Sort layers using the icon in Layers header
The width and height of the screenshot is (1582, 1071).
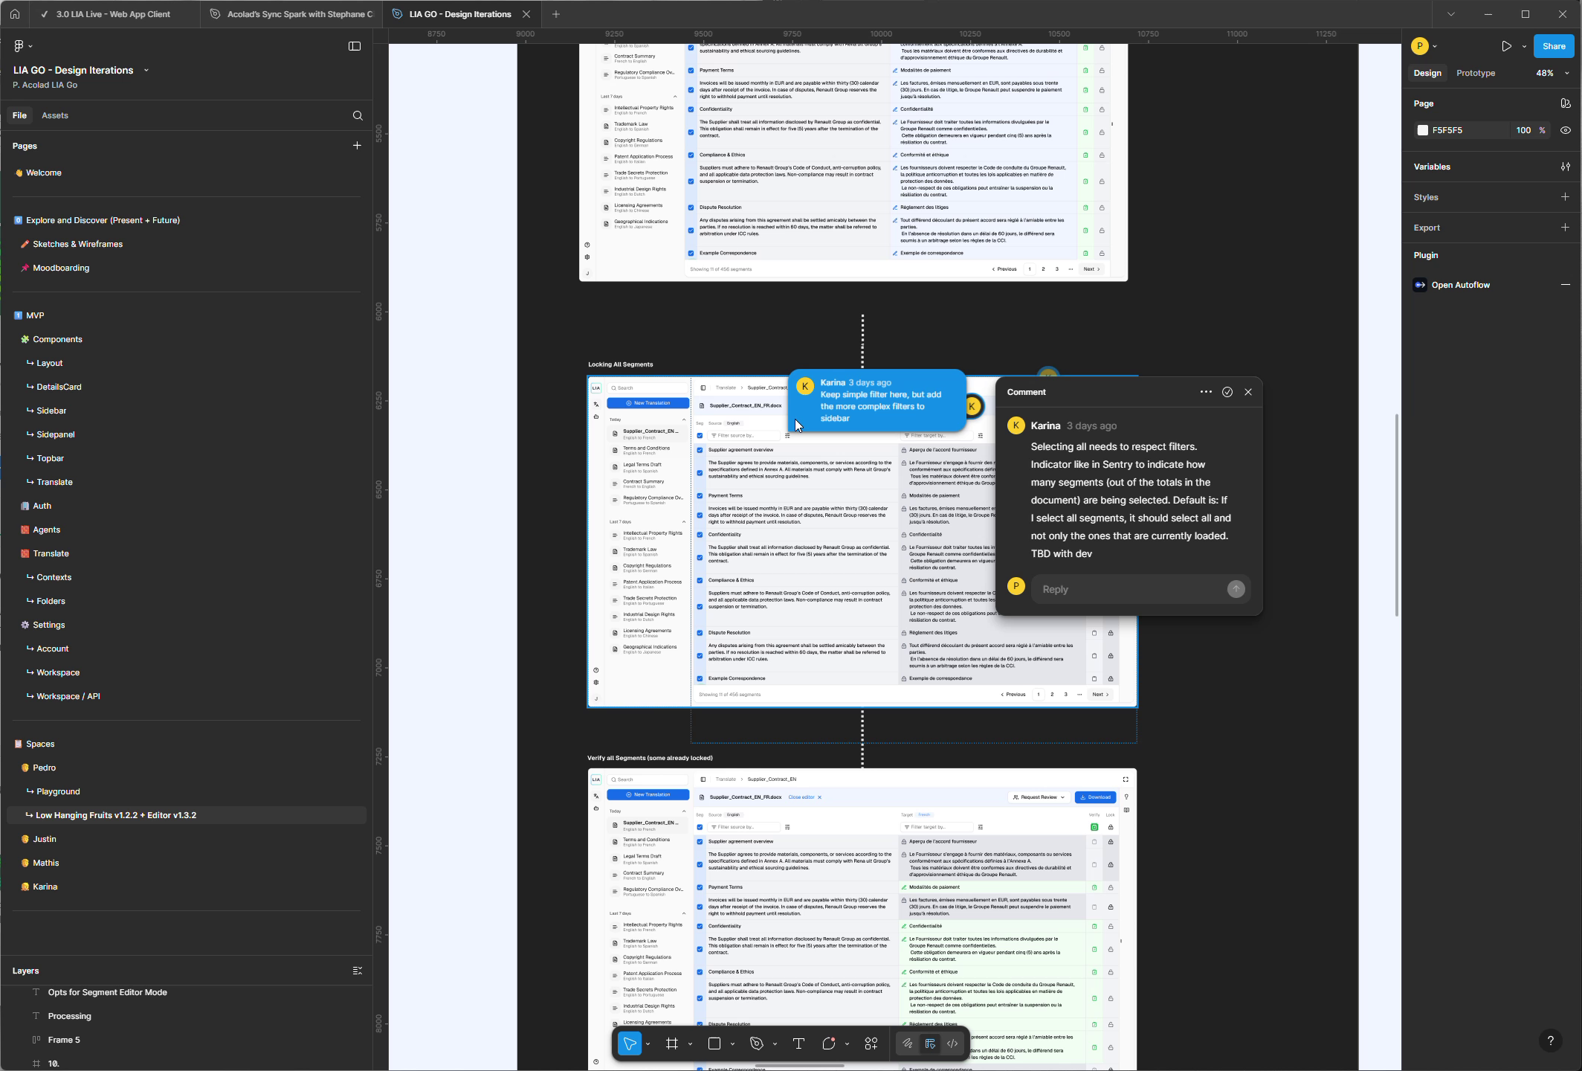(x=358, y=970)
